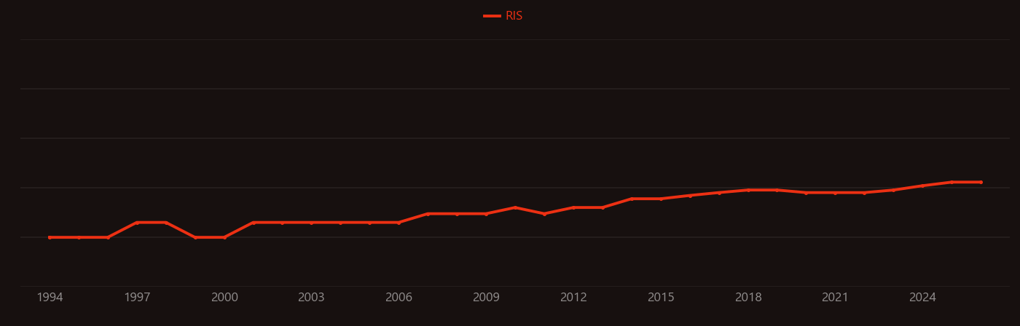The width and height of the screenshot is (1020, 326).
Task: Select the RIS data point at 2014
Action: (x=632, y=199)
